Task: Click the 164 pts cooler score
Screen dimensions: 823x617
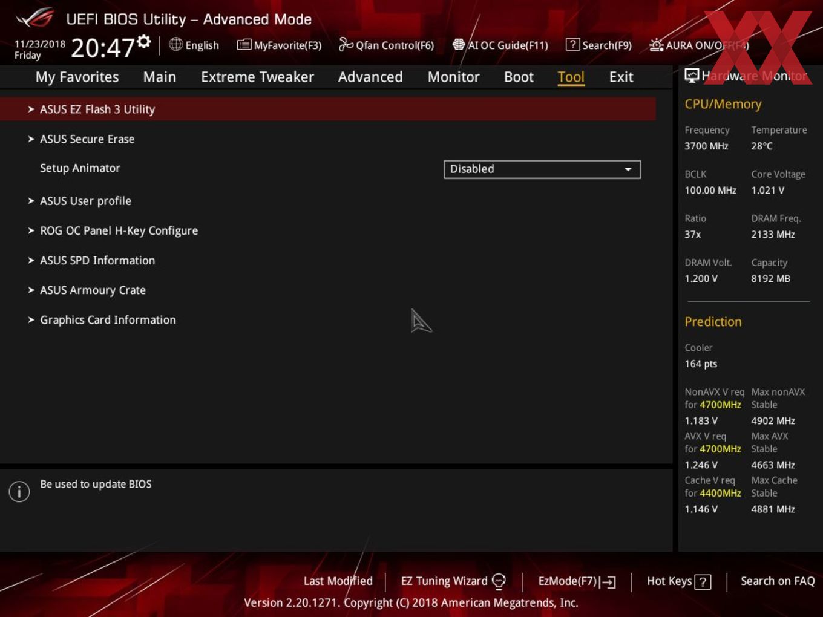Action: [701, 364]
